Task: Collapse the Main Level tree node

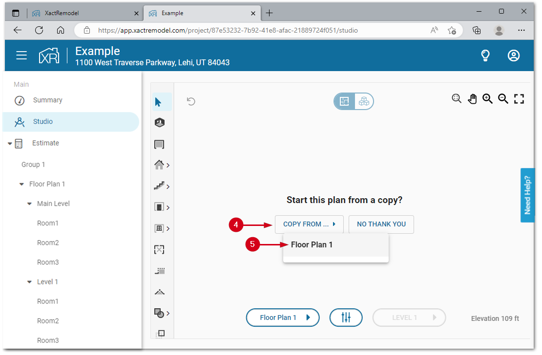Action: coord(29,204)
